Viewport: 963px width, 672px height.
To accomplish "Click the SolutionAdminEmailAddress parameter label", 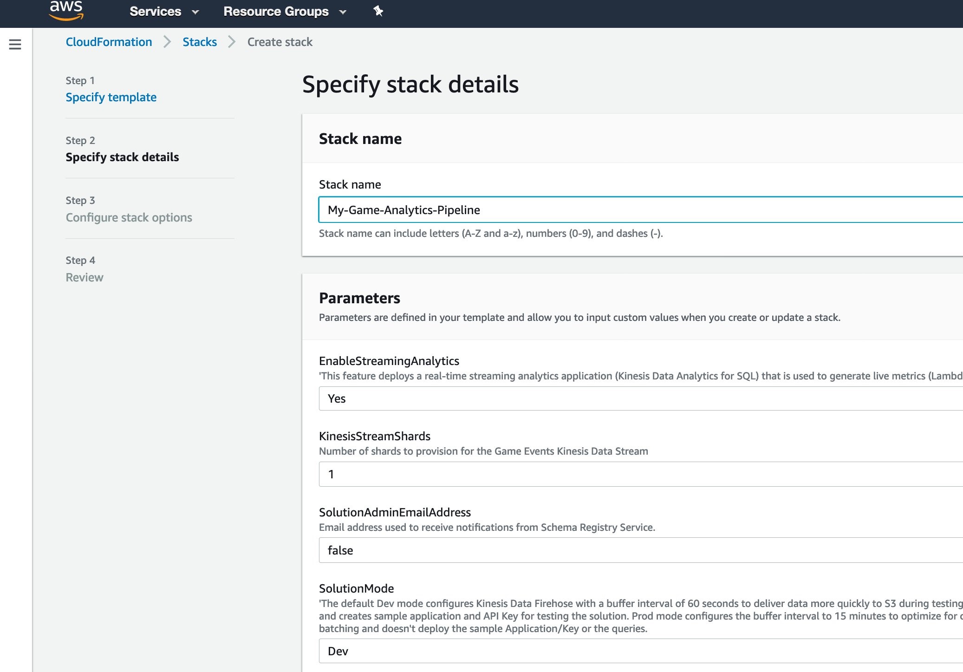I will coord(395,512).
